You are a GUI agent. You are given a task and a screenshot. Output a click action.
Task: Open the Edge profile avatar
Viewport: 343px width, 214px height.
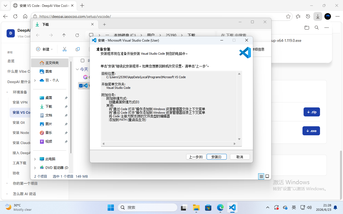coord(328,16)
